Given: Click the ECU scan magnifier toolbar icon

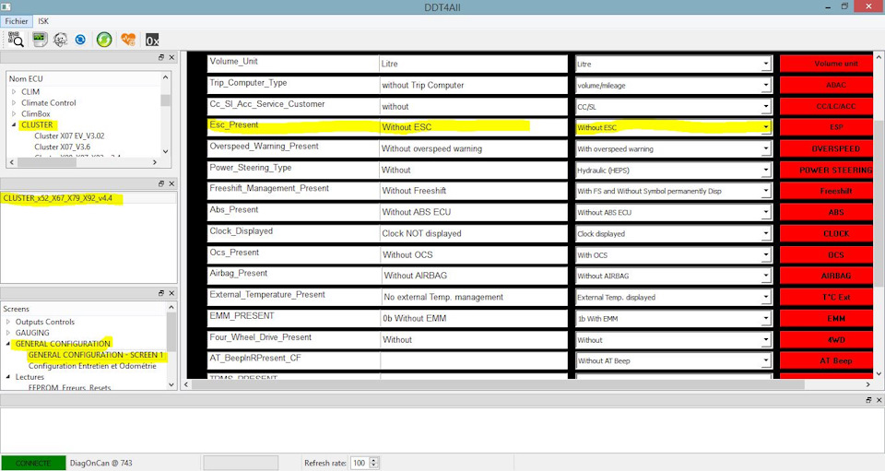Looking at the screenshot, I should coord(16,39).
